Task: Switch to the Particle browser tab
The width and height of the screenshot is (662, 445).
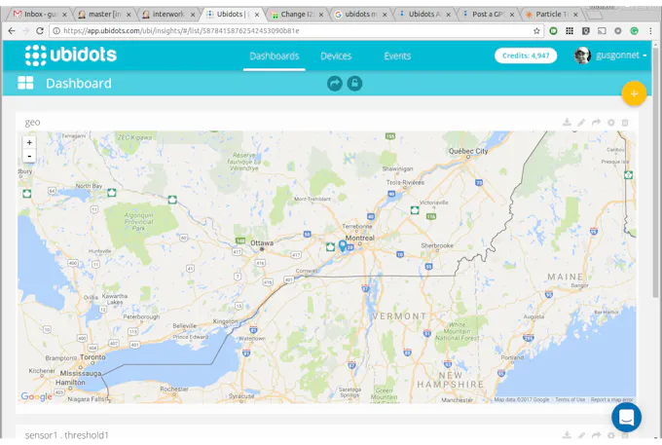Action: (551, 15)
